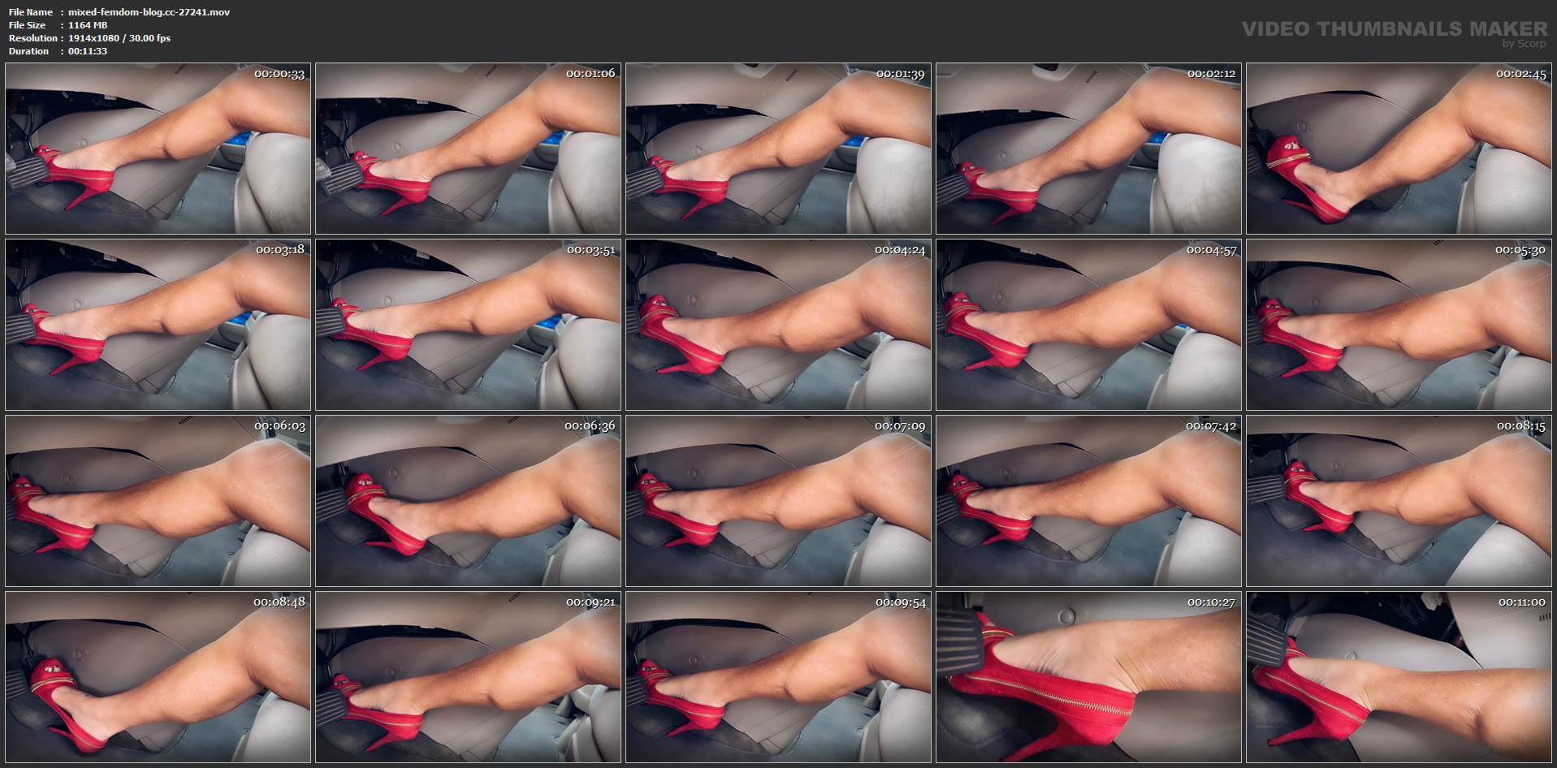Select the thumbnail stamped 00:03:51
1557x768 pixels.
pos(469,325)
